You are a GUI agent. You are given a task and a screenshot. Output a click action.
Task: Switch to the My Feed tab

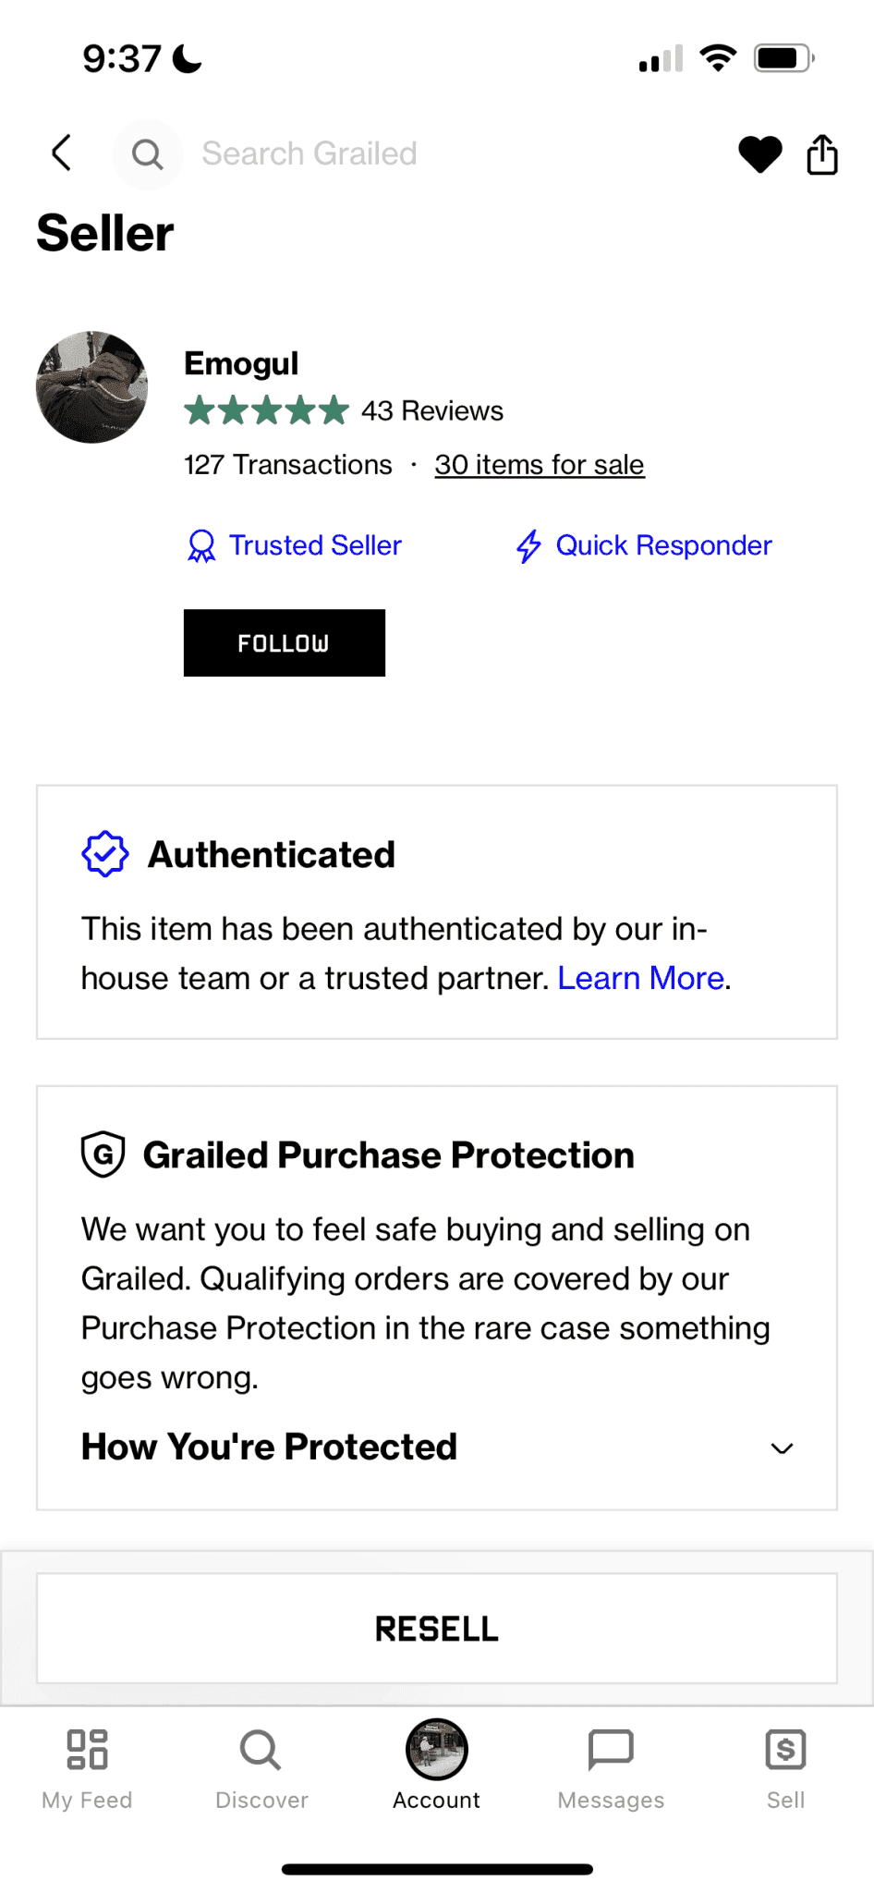(87, 1767)
